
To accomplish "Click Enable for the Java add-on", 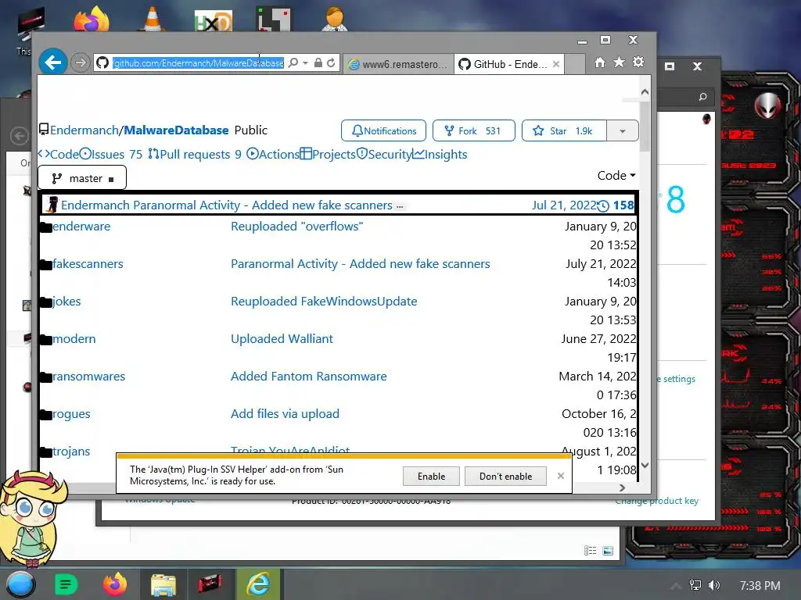I will click(x=431, y=476).
